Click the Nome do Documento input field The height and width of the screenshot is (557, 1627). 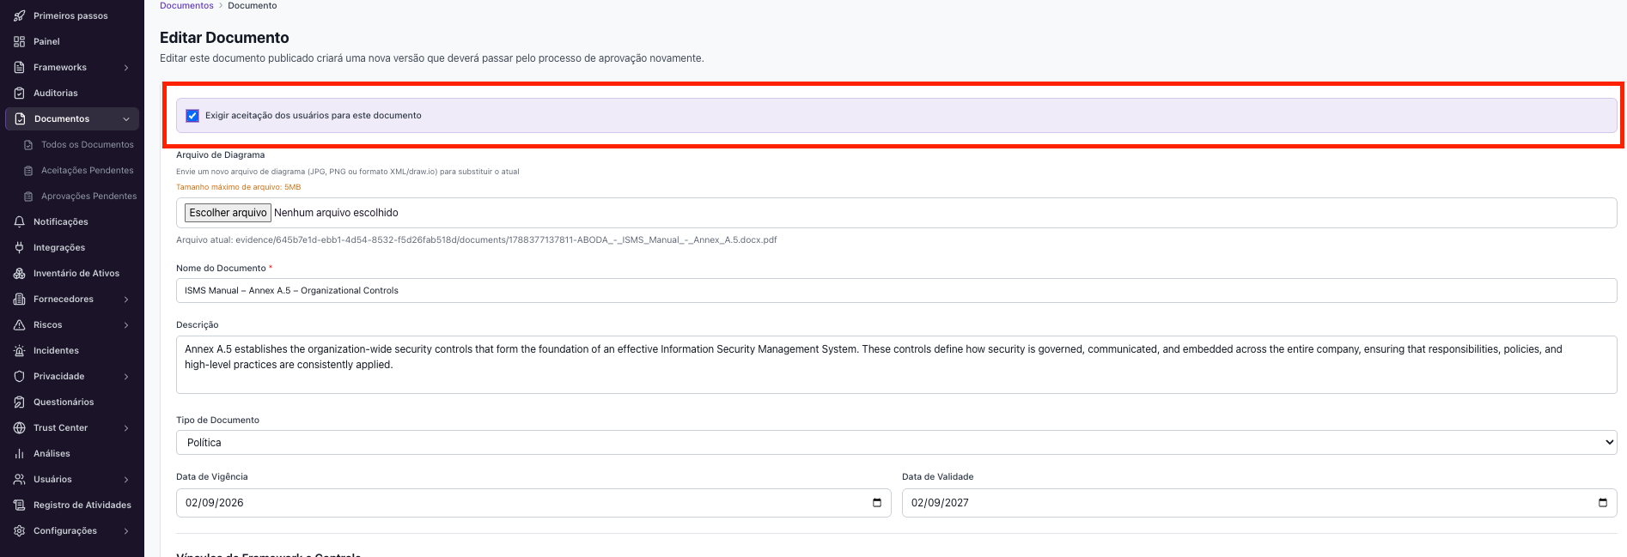896,291
